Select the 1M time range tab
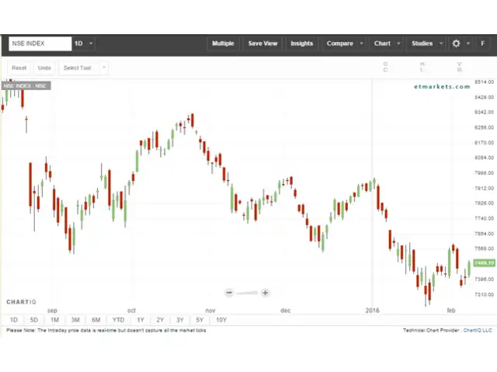 pos(54,320)
